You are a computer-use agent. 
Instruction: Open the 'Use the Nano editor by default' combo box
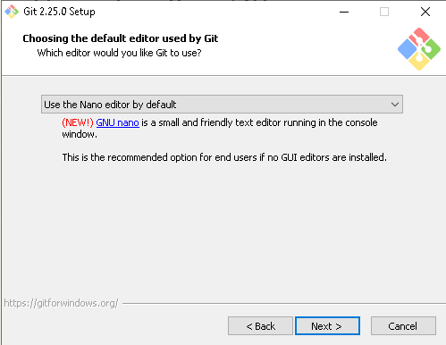coord(222,105)
